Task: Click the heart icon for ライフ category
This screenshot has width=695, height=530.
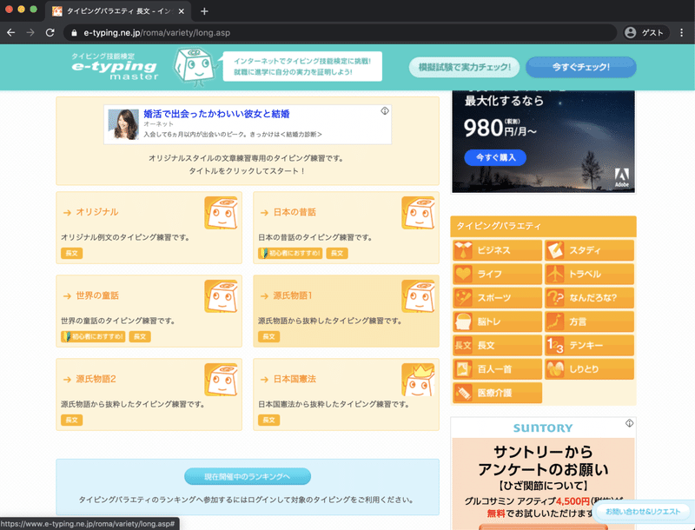Action: [462, 275]
